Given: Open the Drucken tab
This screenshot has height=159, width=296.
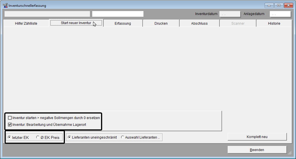Looking at the screenshot, I should coord(161,23).
